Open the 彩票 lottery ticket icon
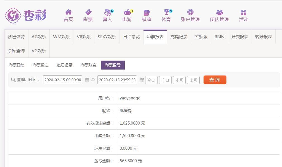This screenshot has height=167, width=282. 88,12
